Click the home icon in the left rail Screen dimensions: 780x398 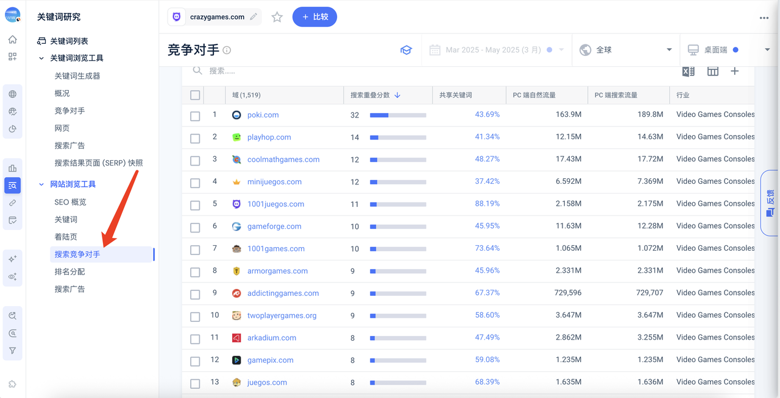pos(12,40)
